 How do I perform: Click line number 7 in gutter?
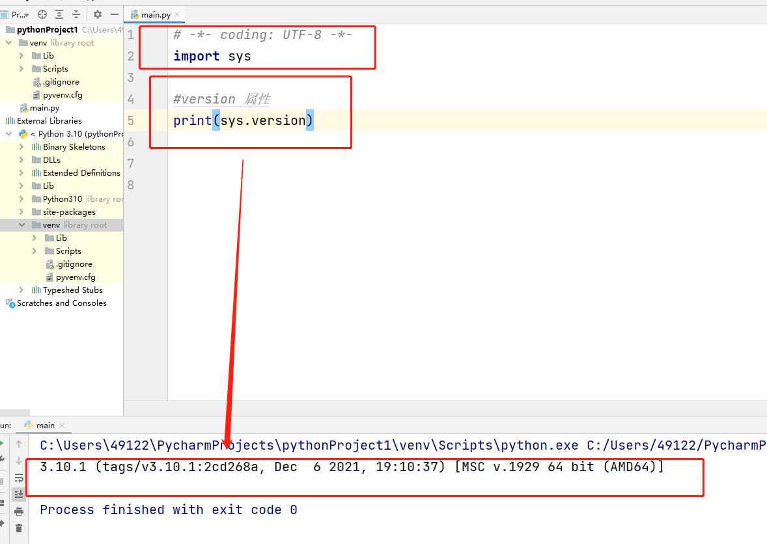tap(131, 164)
